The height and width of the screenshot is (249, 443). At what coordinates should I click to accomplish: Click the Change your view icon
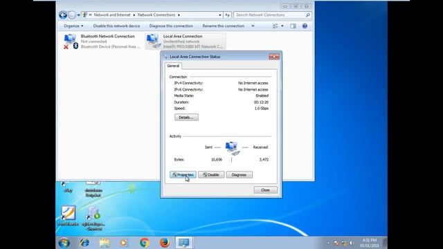point(275,26)
